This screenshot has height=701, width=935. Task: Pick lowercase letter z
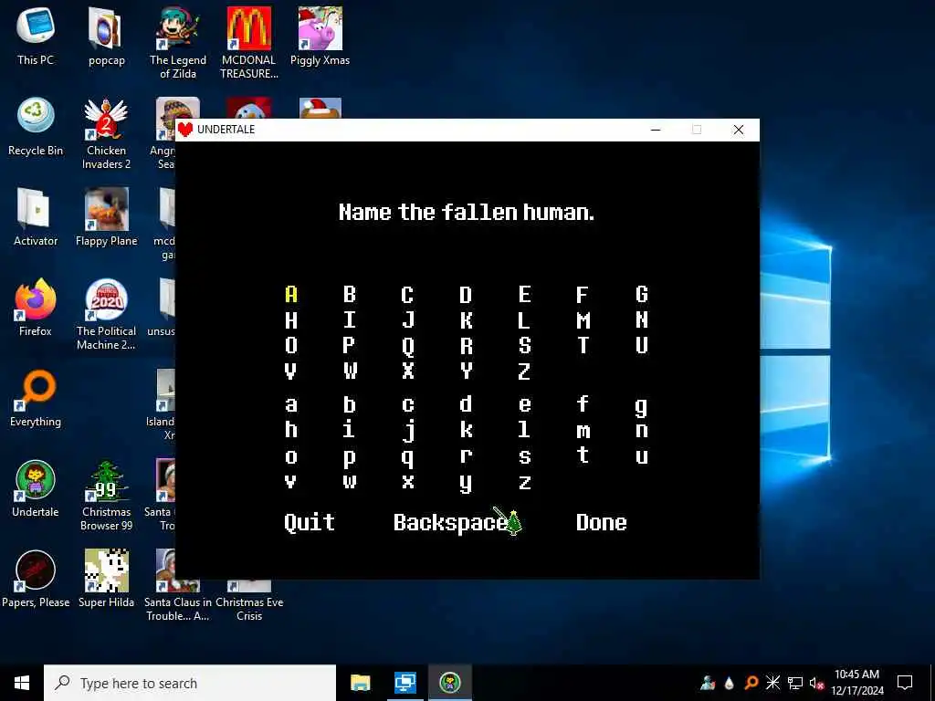pos(524,482)
